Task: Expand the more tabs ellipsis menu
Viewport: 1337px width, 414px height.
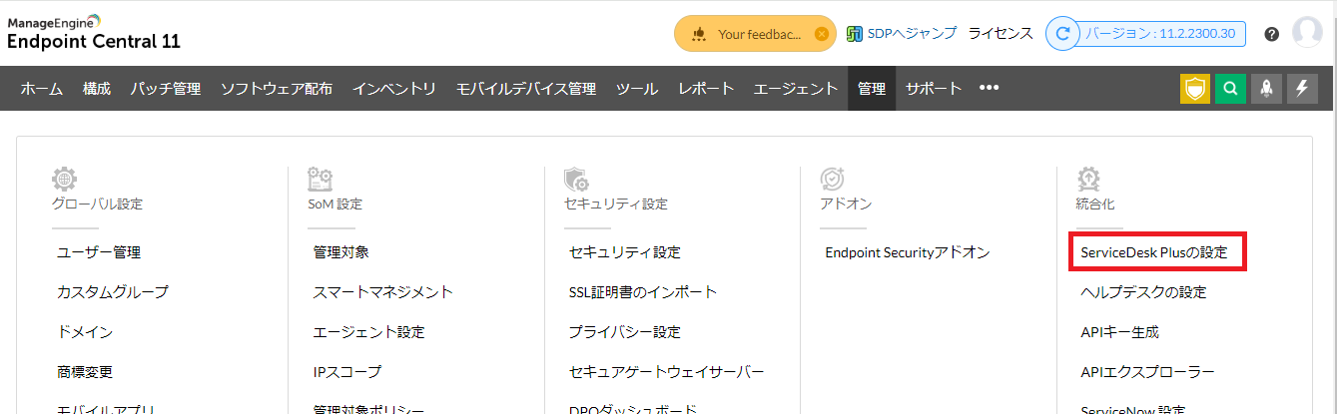Action: (x=990, y=88)
